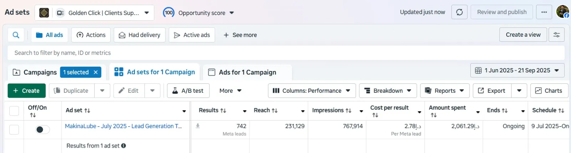Select the MakinaLube ad set row checkbox
The image size is (571, 153).
[14, 129]
